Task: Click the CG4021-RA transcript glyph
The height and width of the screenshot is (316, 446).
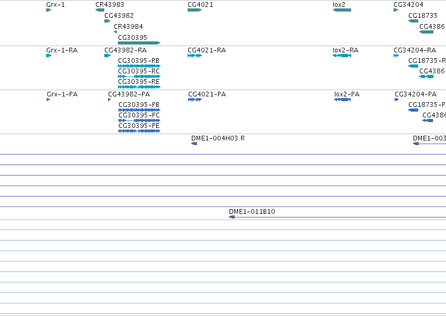Action: (x=194, y=56)
